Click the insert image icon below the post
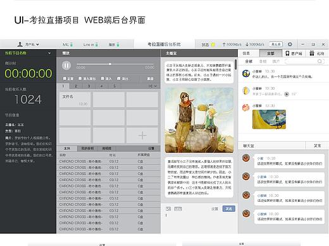The width and height of the screenshot is (329, 246). pos(168,209)
